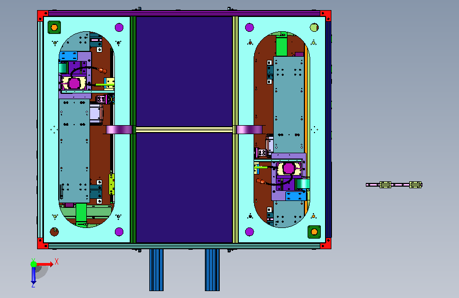459x298 pixels.
Task: Select the right blue support leg under frame
Action: 212,270
